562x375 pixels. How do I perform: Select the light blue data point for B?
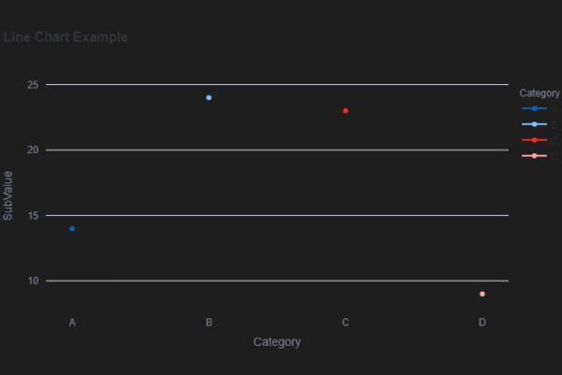point(209,97)
